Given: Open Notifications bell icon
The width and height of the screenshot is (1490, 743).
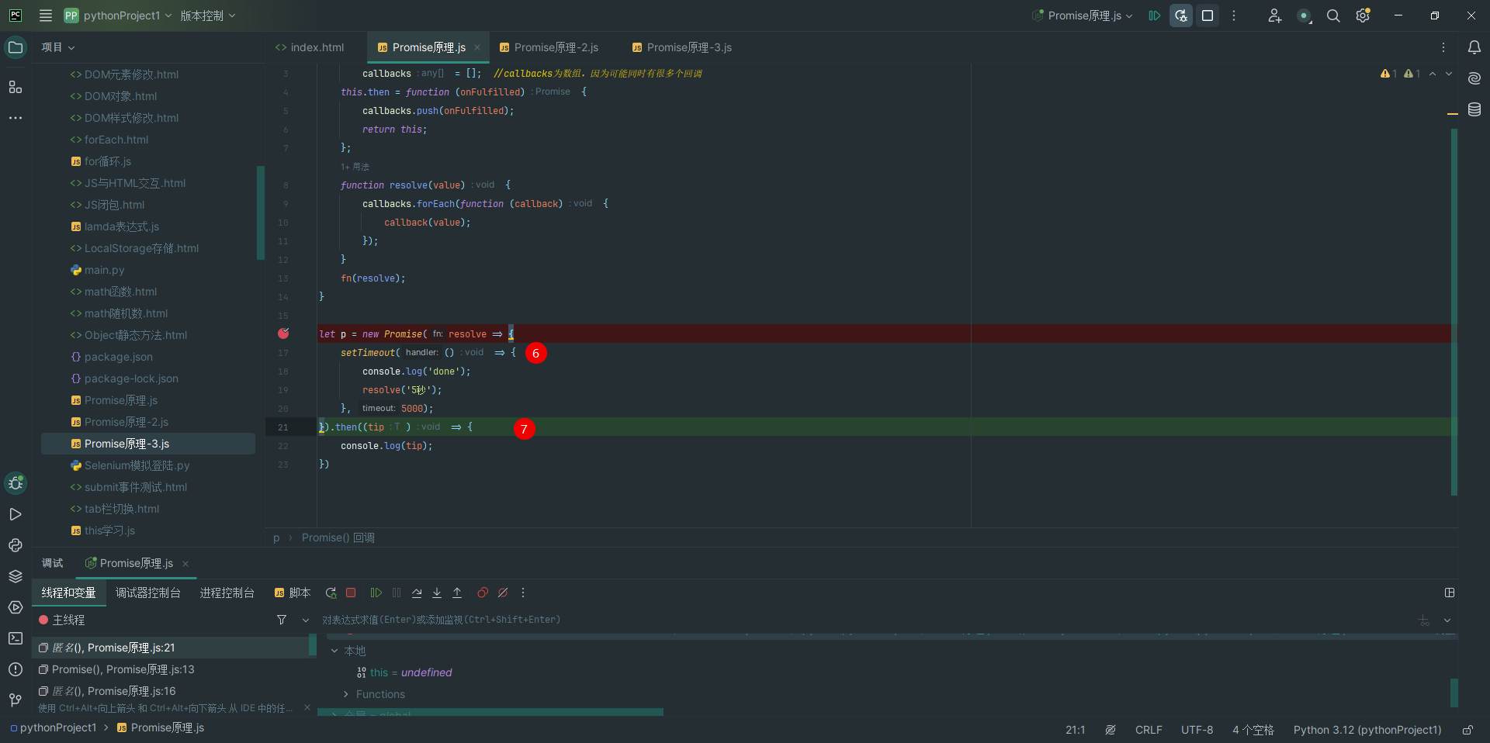Looking at the screenshot, I should [1474, 47].
